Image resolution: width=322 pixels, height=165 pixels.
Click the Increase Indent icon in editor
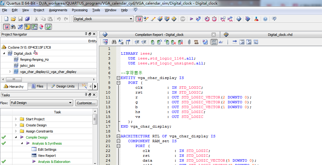137,42
